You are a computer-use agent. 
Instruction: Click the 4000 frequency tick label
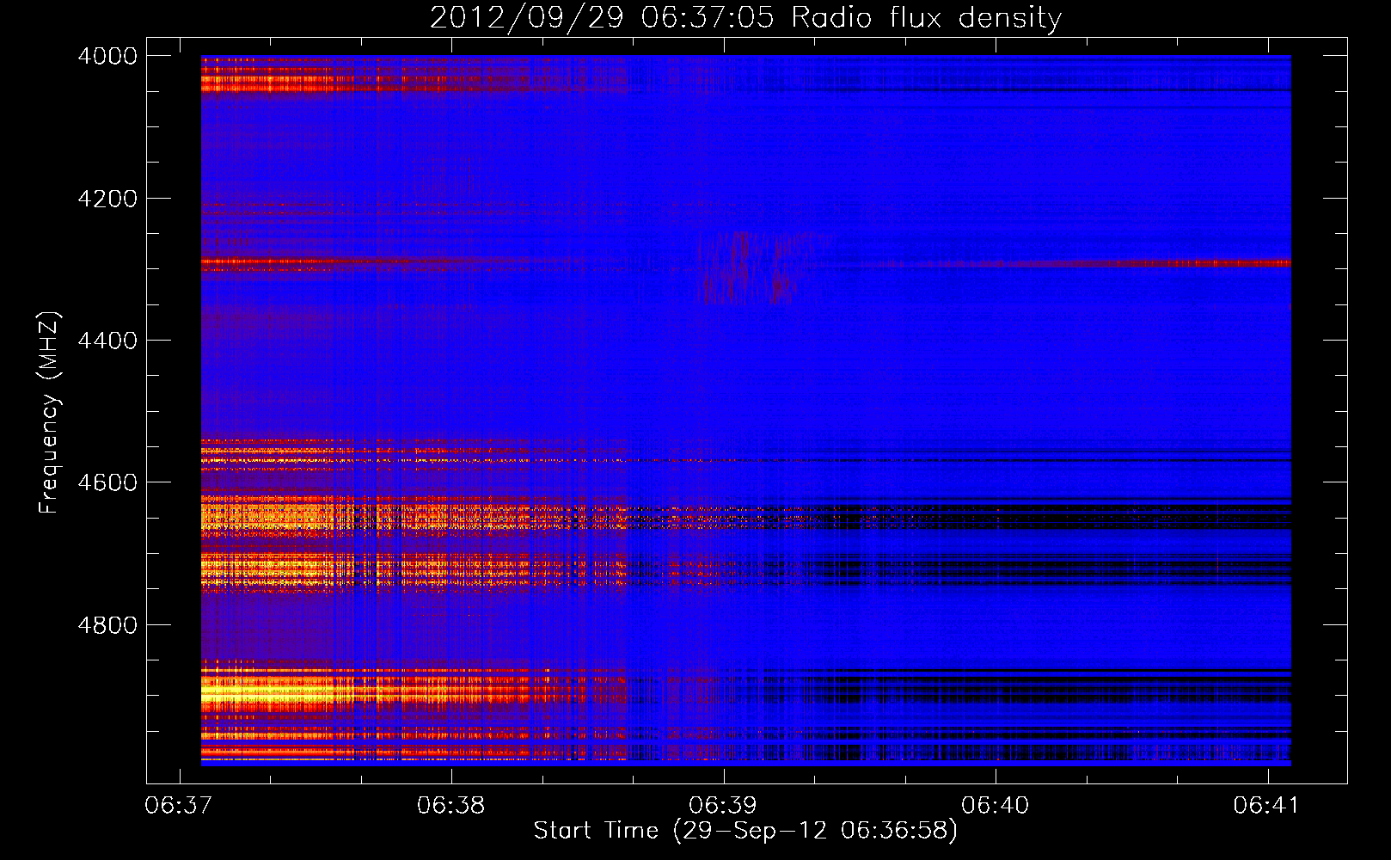[x=107, y=56]
